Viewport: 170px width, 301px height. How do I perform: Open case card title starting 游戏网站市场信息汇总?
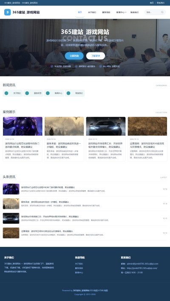(106, 145)
